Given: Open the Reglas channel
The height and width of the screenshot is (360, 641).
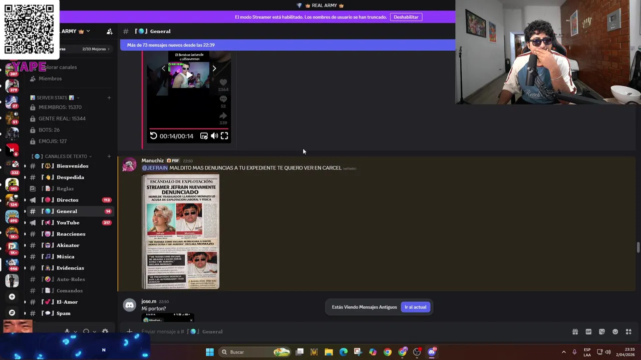Looking at the screenshot, I should click(x=70, y=188).
